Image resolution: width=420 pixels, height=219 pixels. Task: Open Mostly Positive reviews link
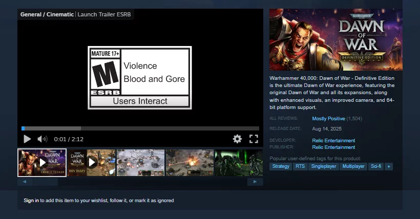328,119
